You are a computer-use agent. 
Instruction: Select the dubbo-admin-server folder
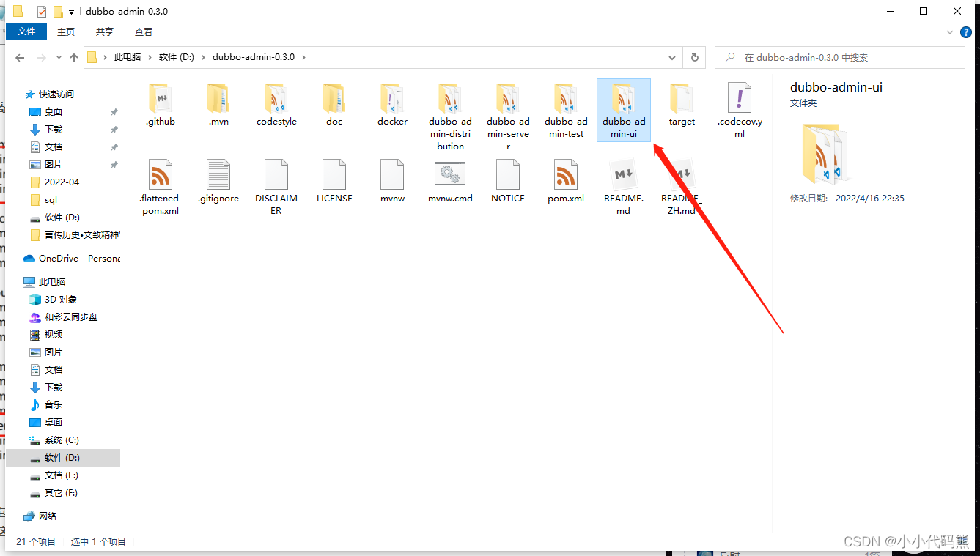508,117
